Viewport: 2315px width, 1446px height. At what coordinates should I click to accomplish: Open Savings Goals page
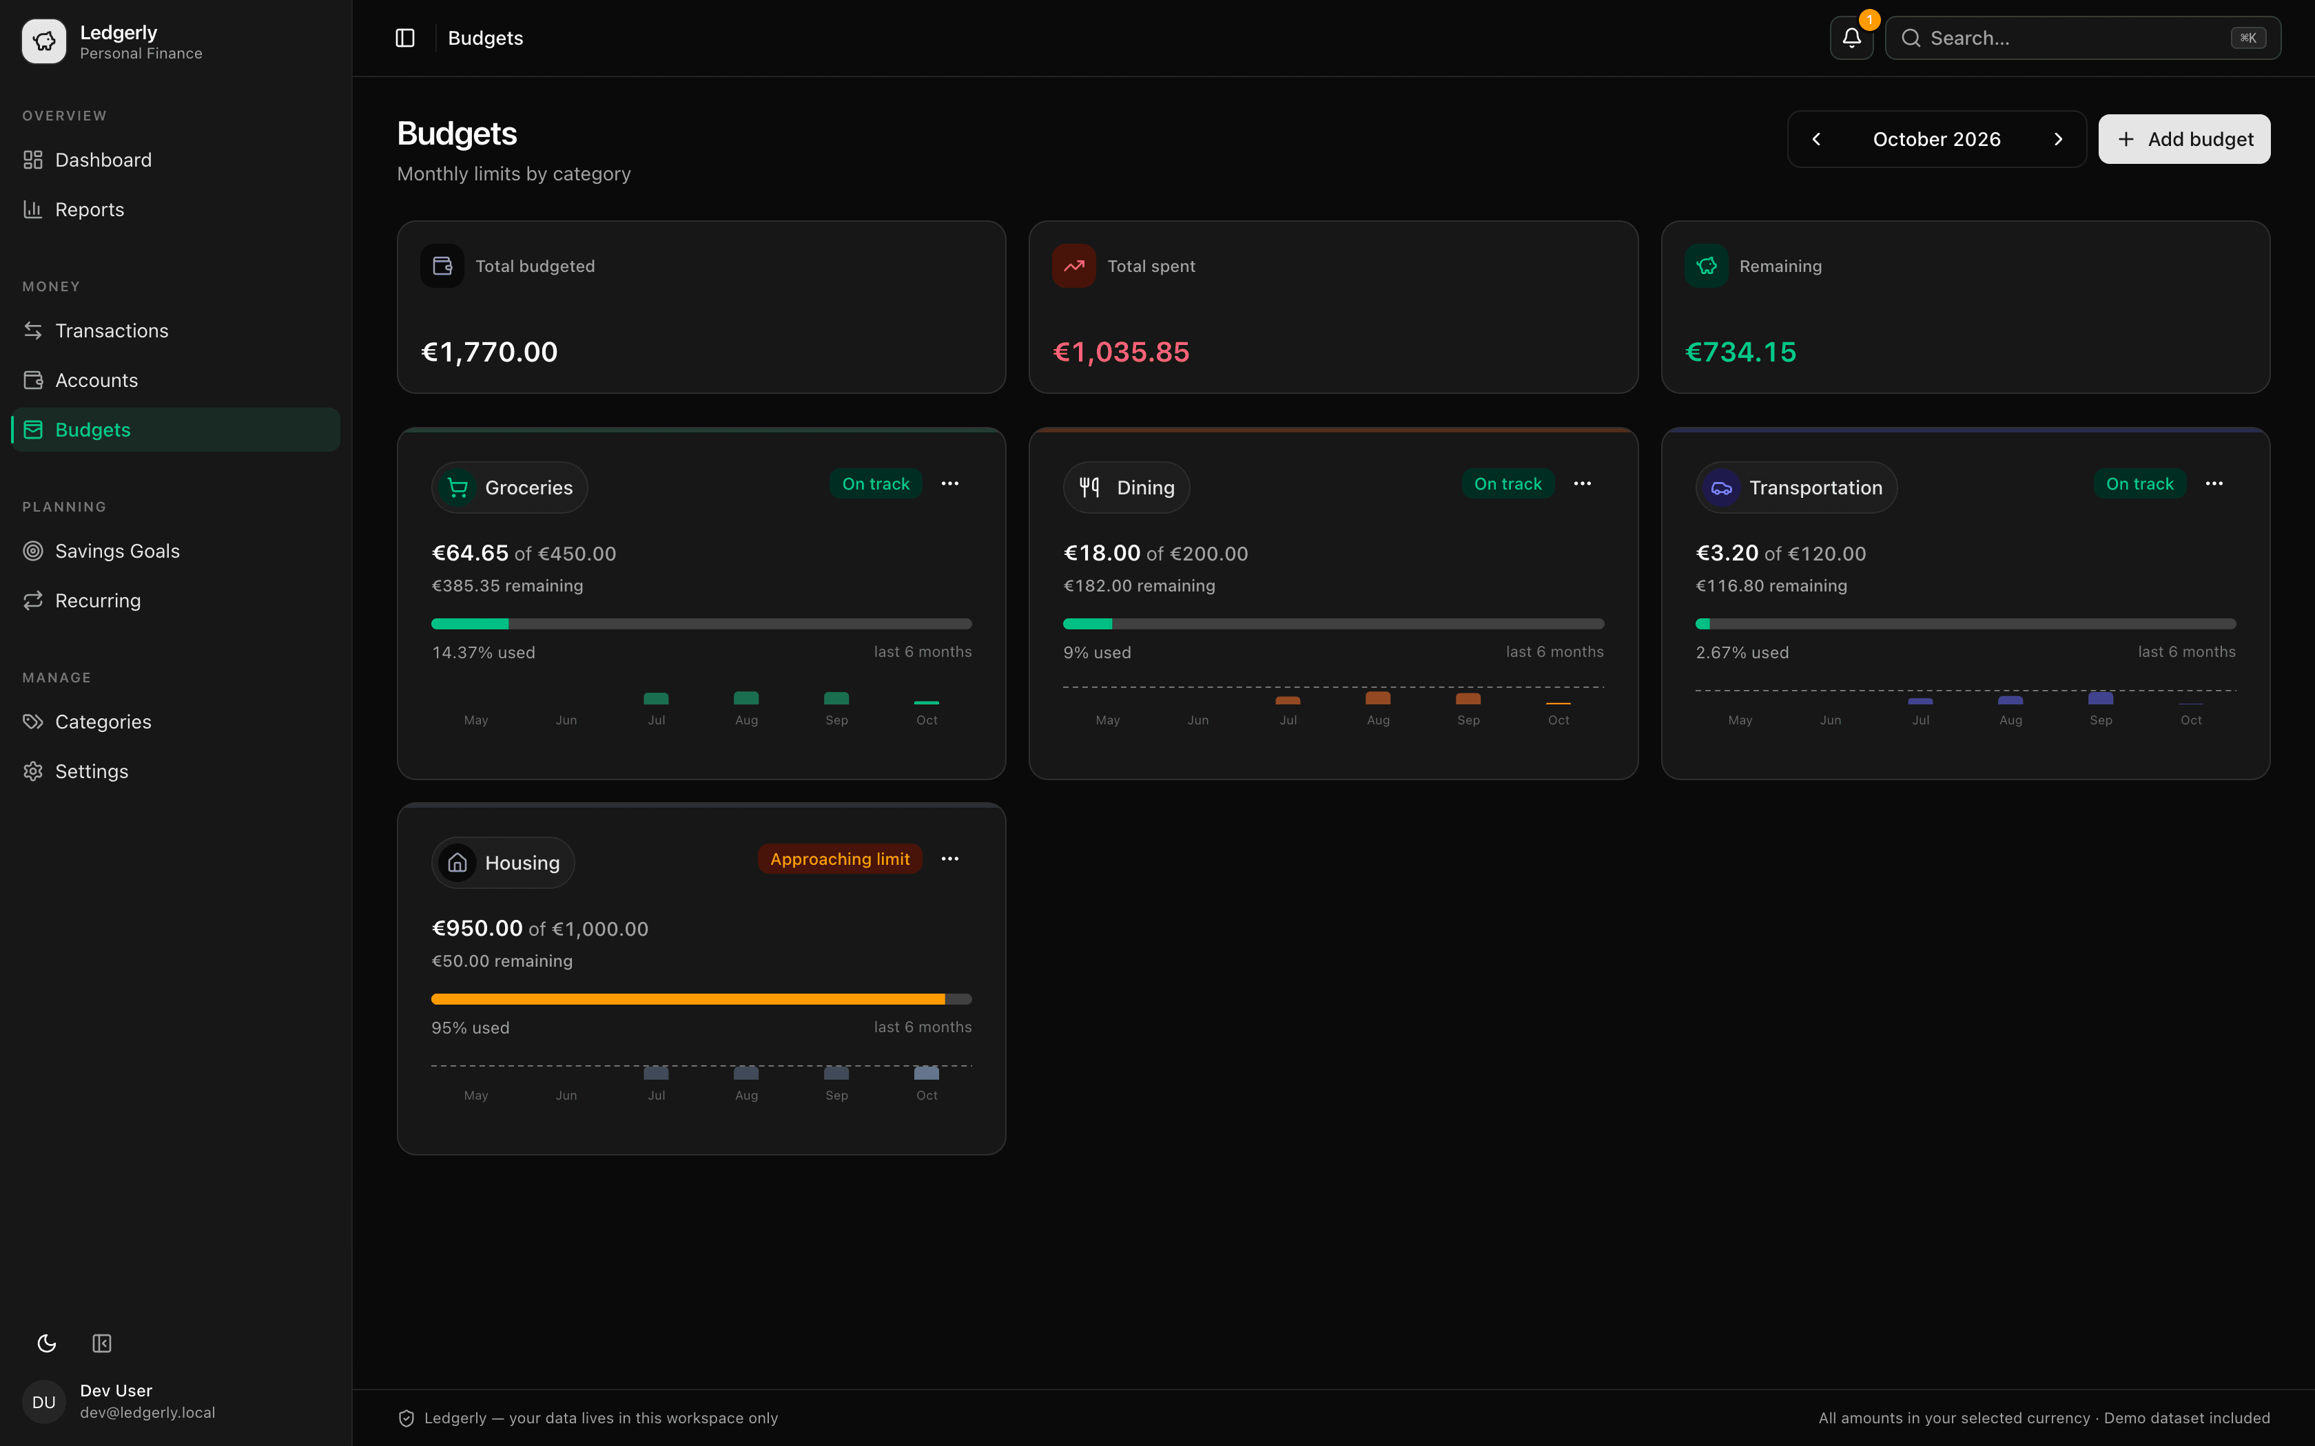click(176, 551)
